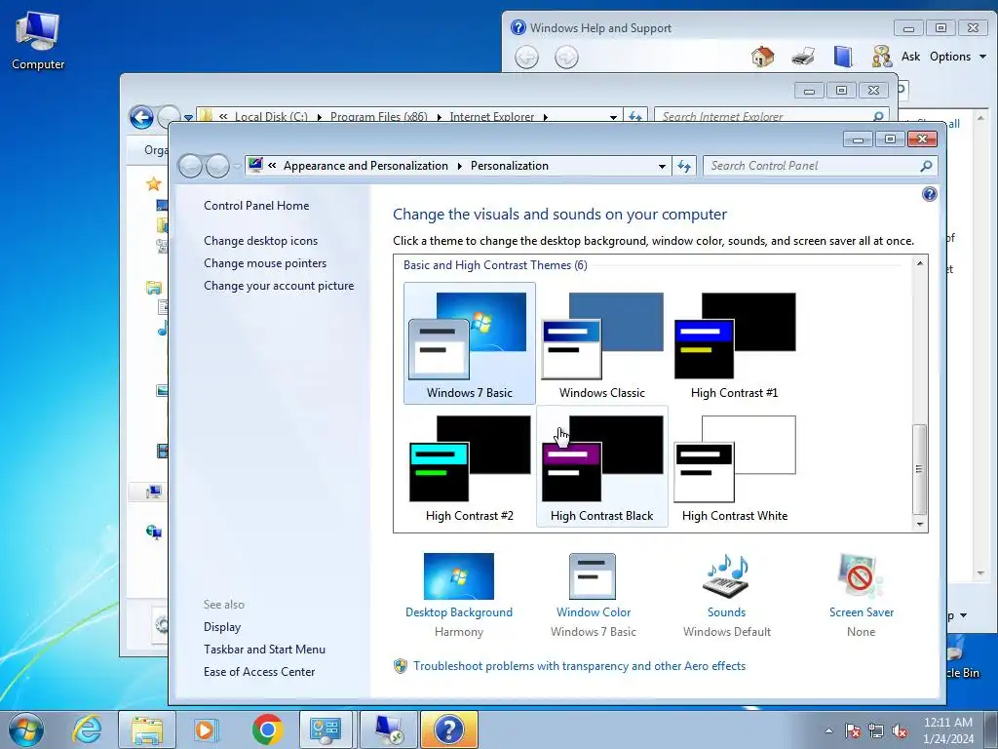Click the Window Color link
Viewport: 998px width, 749px height.
(594, 612)
